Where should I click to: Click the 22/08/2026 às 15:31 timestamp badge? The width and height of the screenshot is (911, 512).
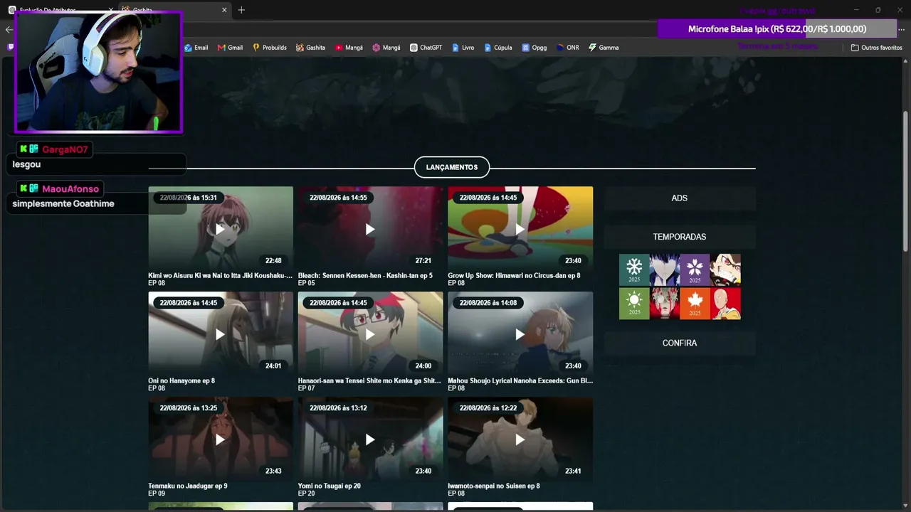(189, 198)
